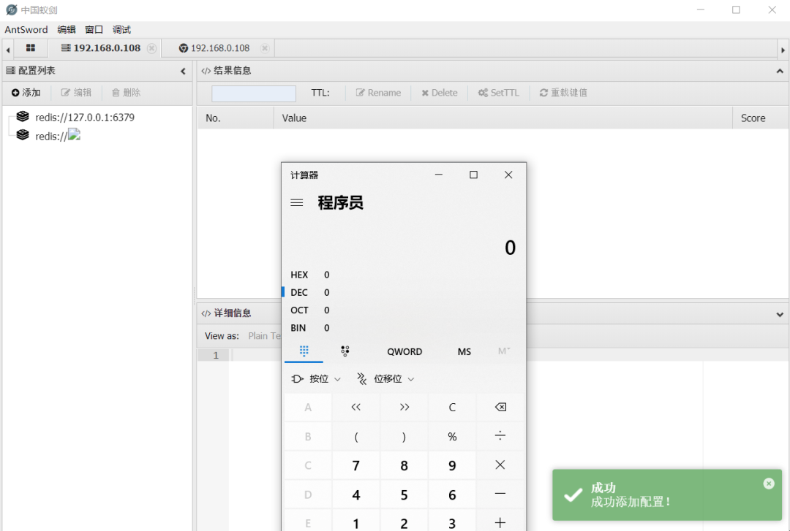Viewport: 790px width, 531px height.
Task: Click the left shift << key
Action: coord(355,407)
